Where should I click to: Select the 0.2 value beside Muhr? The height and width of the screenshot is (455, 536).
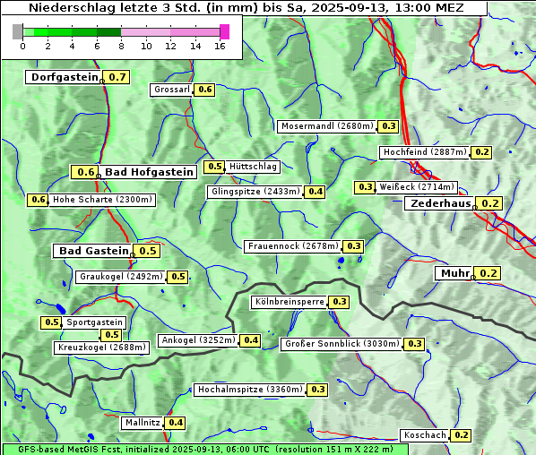488,273
